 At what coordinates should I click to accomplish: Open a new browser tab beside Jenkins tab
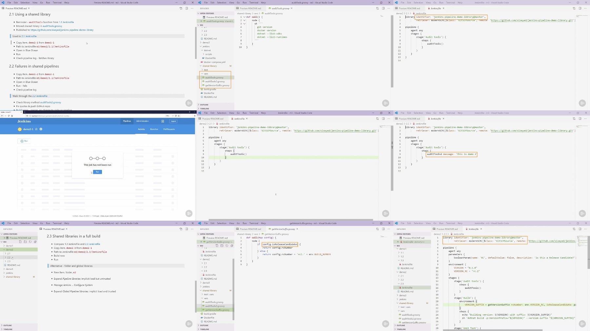(25, 112)
